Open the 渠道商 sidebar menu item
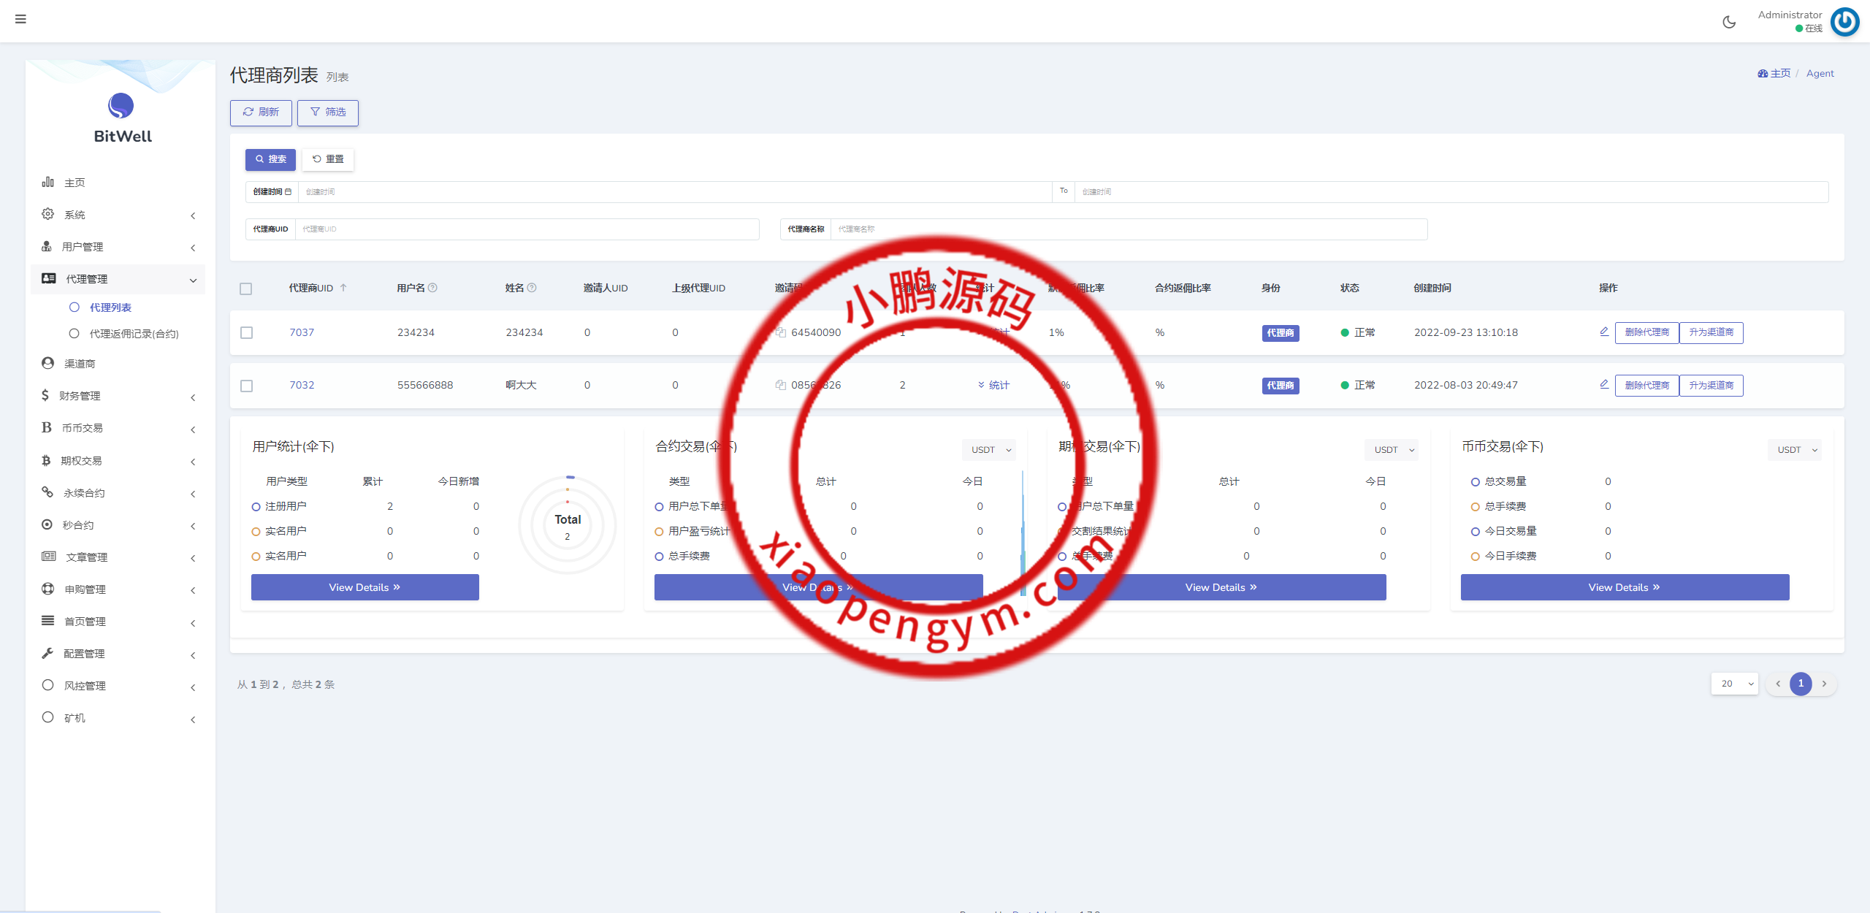 coord(80,364)
